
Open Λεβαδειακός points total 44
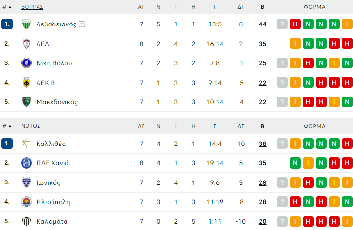point(262,24)
